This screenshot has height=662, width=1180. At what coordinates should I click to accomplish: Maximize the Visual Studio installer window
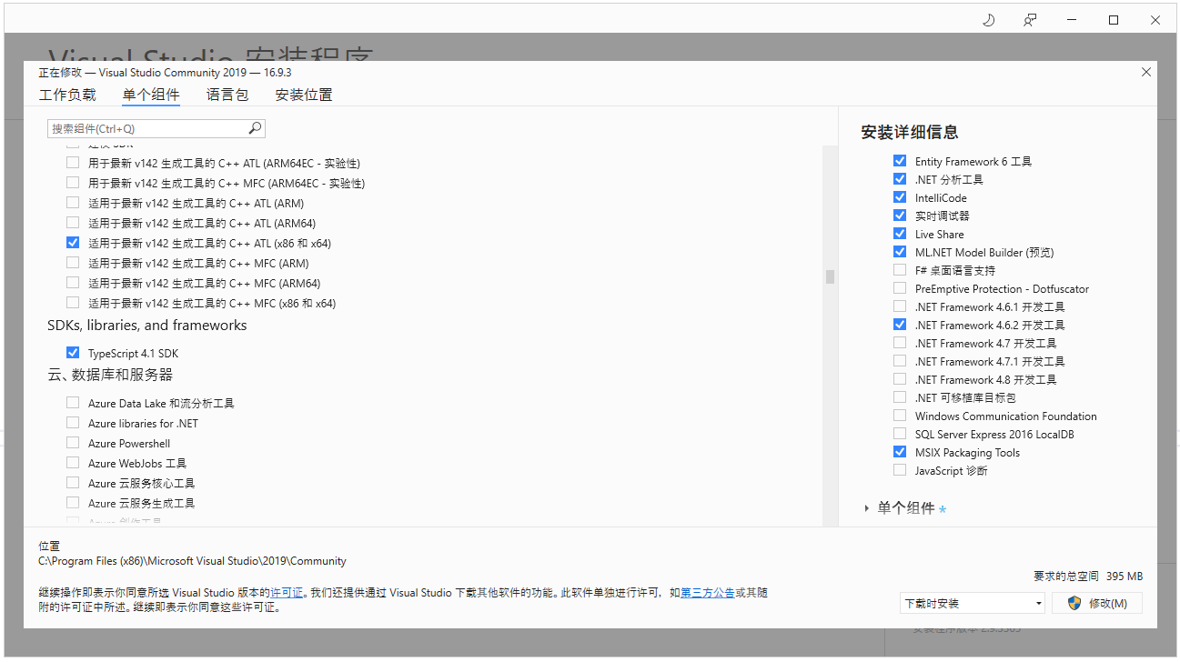(1114, 20)
